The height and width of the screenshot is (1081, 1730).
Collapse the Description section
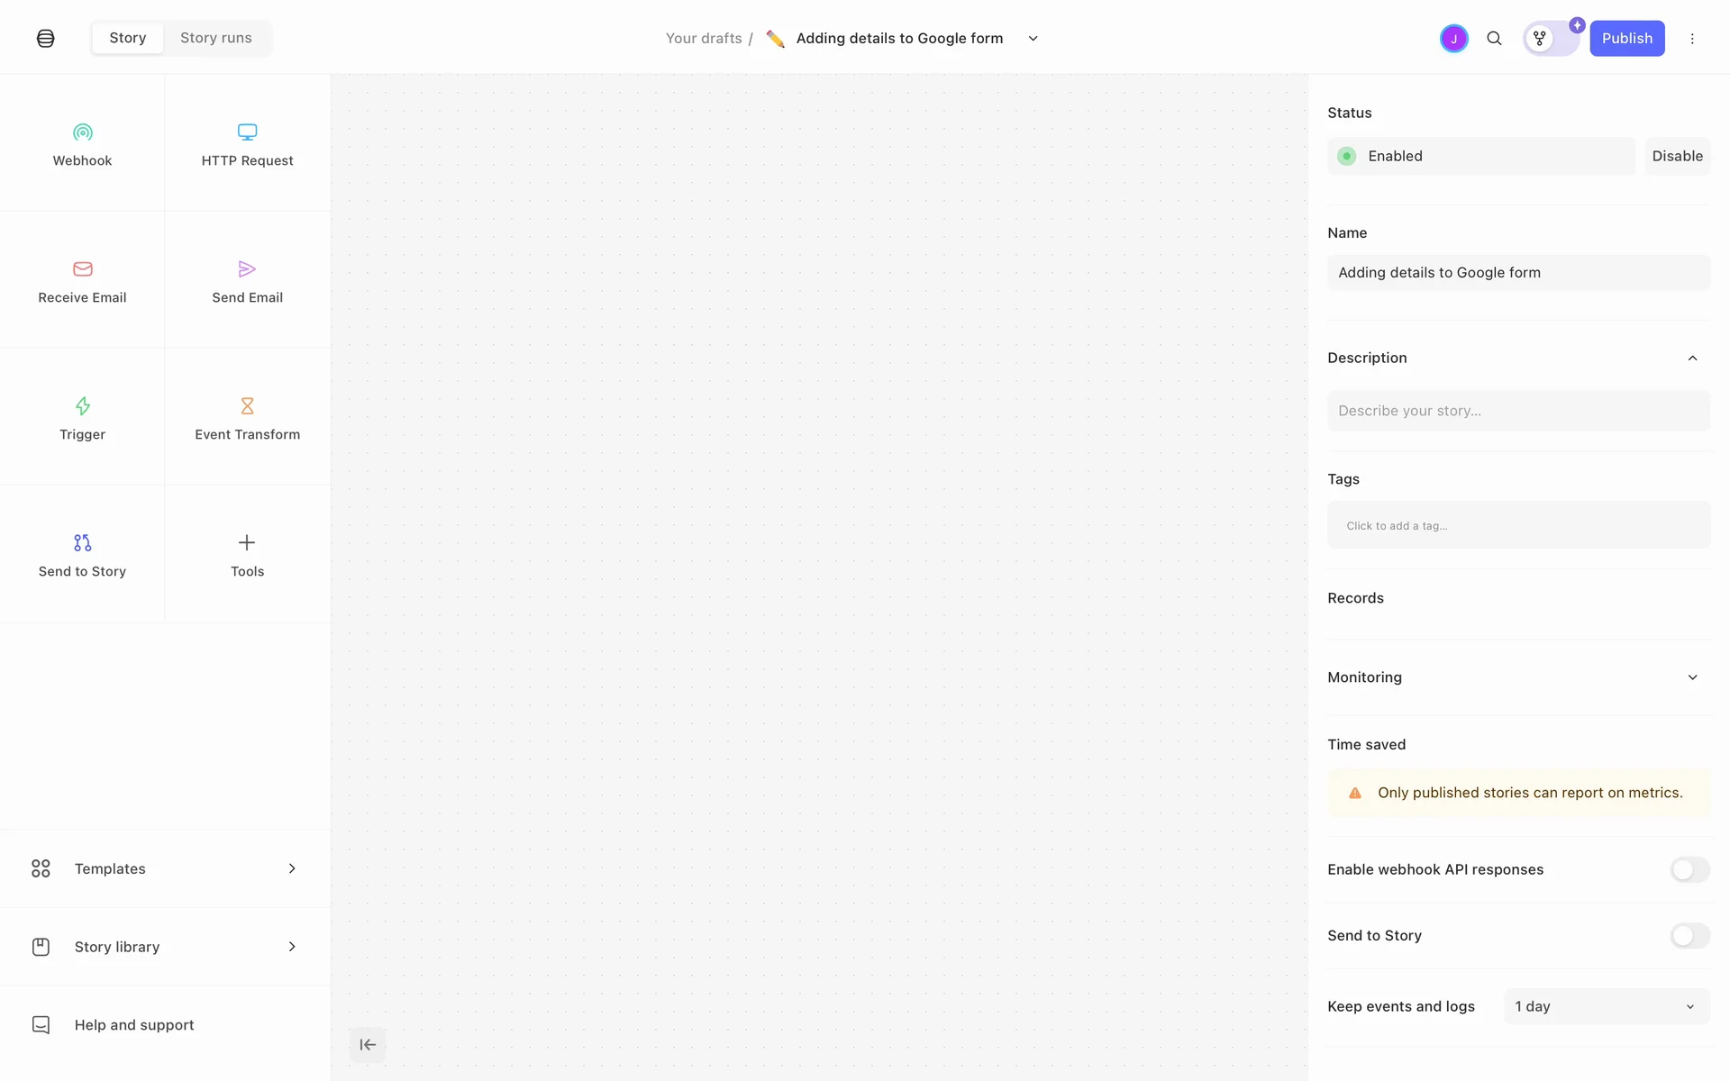click(1692, 359)
